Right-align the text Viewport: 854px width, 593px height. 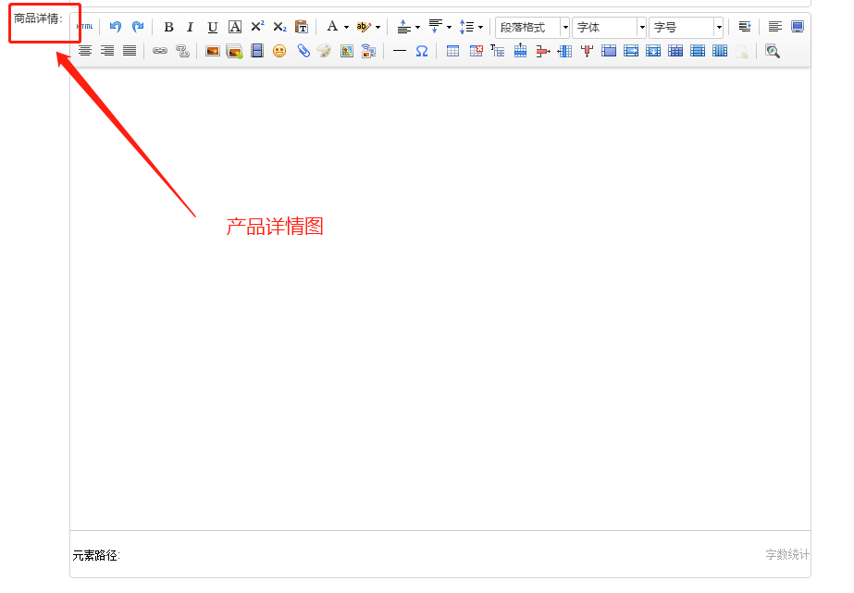coord(107,51)
